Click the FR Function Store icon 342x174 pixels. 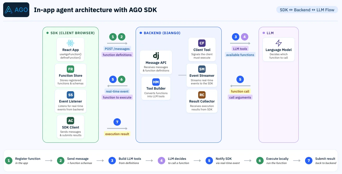click(70, 69)
